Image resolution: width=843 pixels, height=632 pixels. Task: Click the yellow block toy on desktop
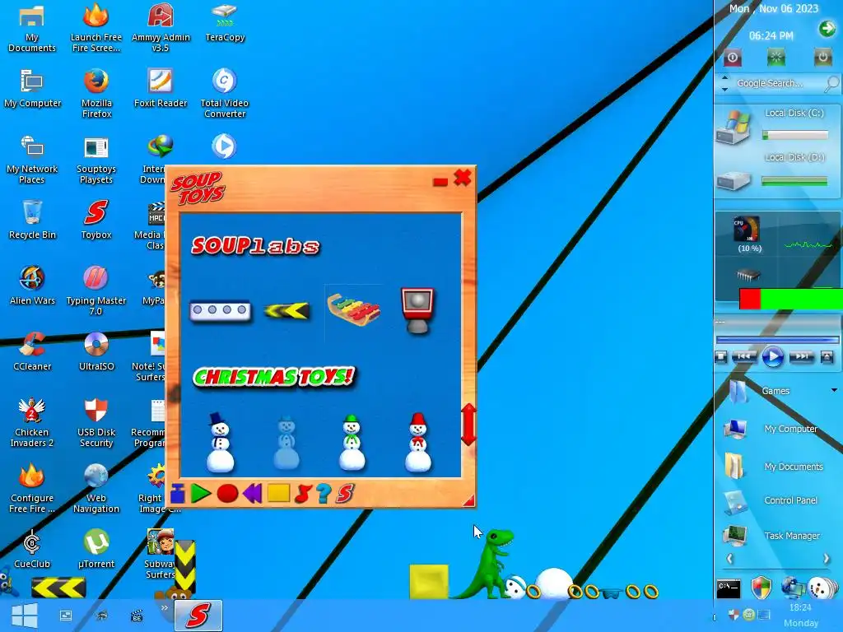pos(428,581)
